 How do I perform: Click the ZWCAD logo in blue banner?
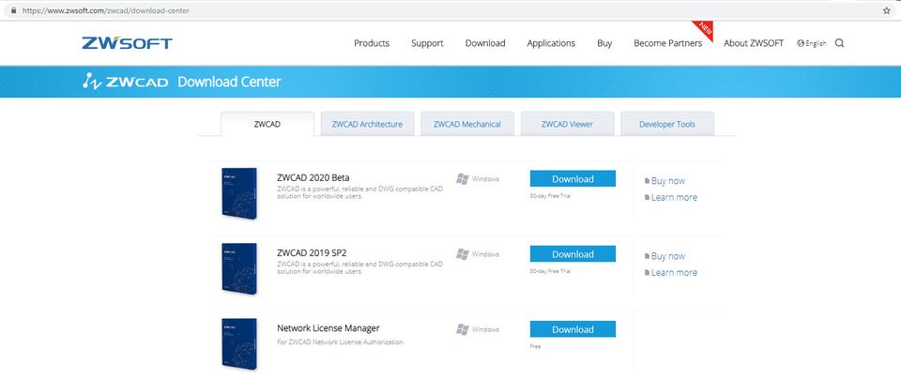pyautogui.click(x=125, y=82)
